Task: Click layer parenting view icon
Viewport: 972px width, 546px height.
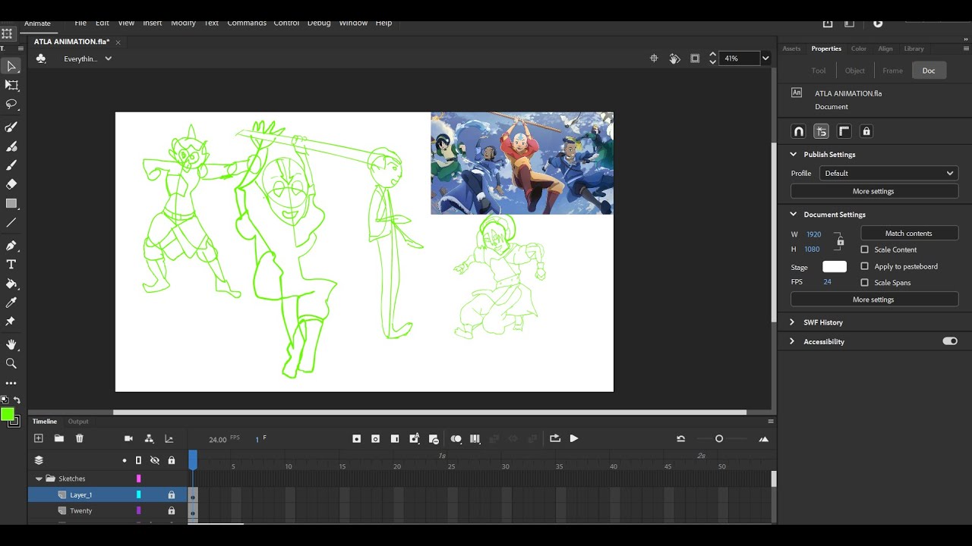Action: click(x=149, y=438)
